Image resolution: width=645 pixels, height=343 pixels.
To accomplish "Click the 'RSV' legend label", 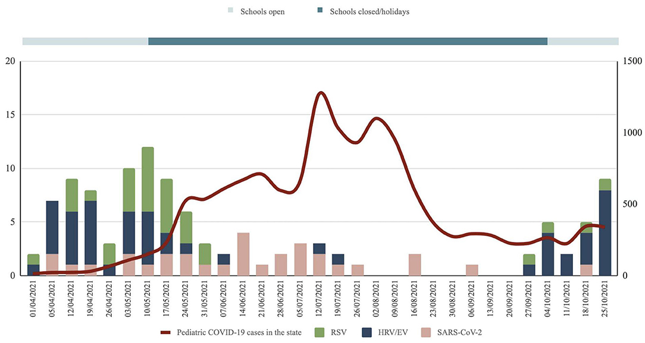I will (x=340, y=332).
